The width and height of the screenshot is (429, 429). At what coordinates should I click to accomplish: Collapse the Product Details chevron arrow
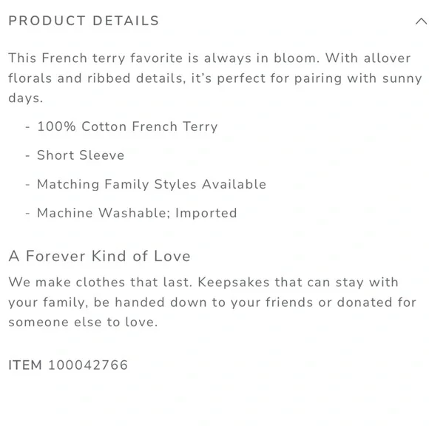click(x=422, y=21)
